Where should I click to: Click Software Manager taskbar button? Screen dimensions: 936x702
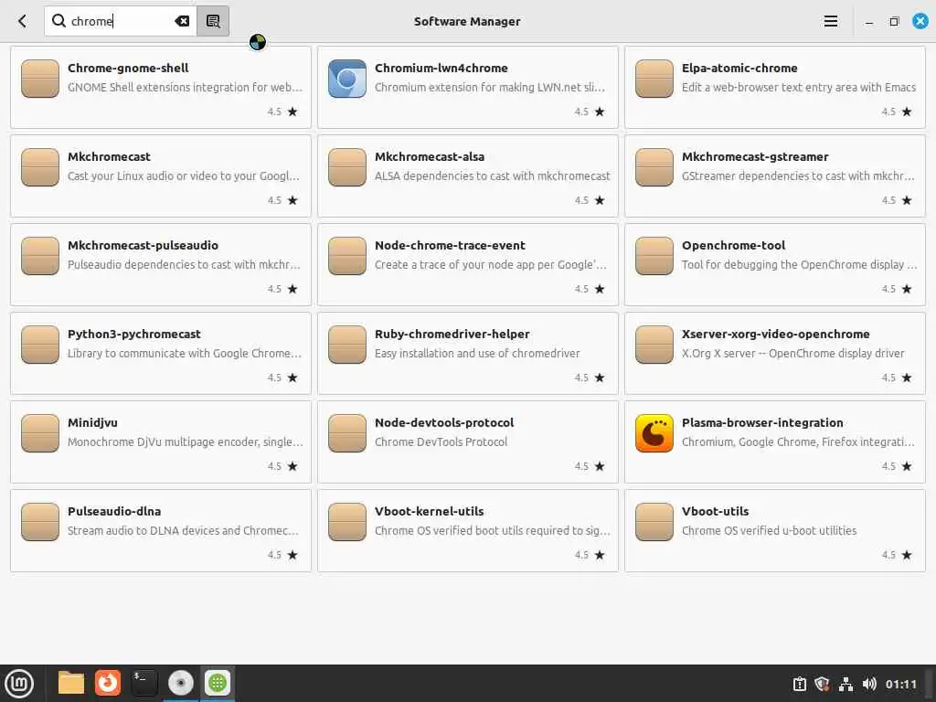point(218,683)
